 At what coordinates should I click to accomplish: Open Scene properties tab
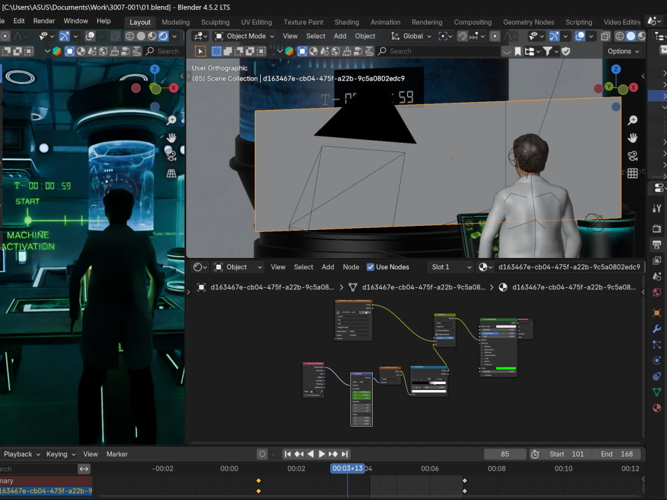coord(657,277)
